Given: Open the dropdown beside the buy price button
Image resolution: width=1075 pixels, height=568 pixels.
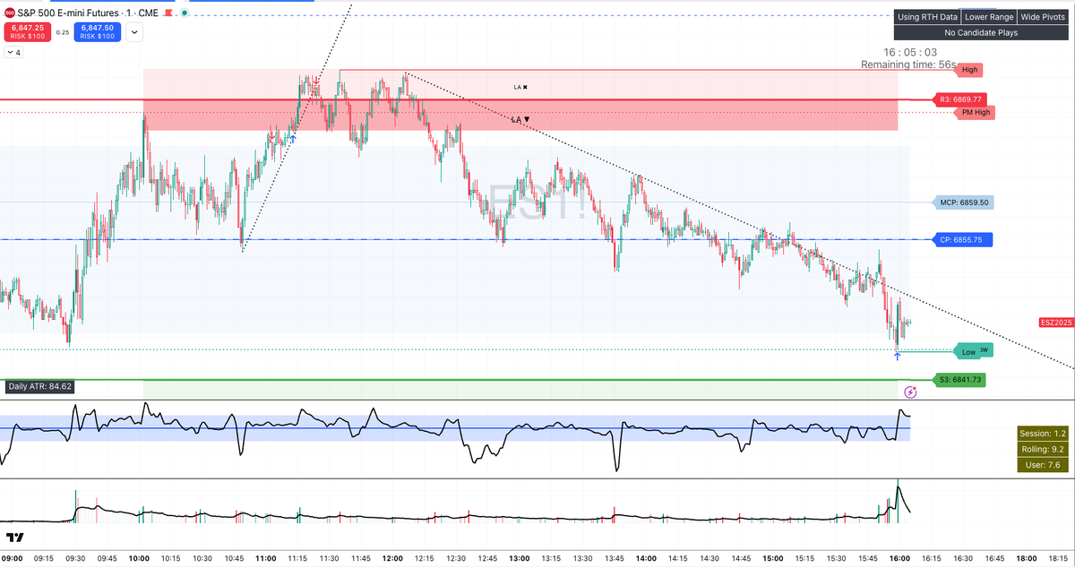Looking at the screenshot, I should [134, 32].
